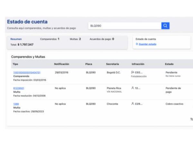Click the C02... infraction code
Image resolution: width=193 pixels, height=146 pixels.
click(139, 73)
